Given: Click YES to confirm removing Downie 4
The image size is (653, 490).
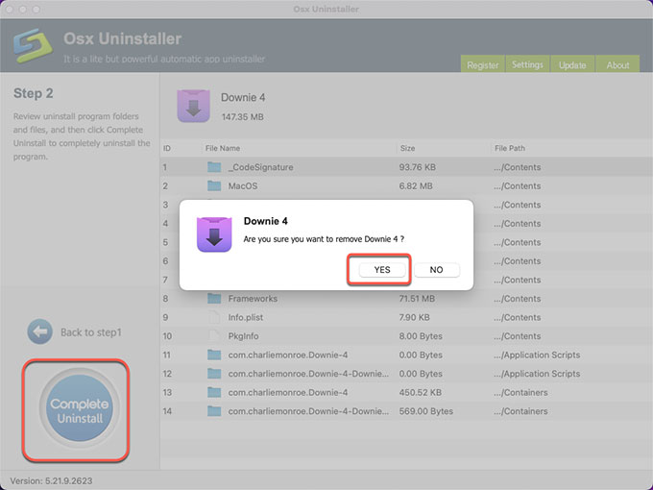Looking at the screenshot, I should pos(381,270).
